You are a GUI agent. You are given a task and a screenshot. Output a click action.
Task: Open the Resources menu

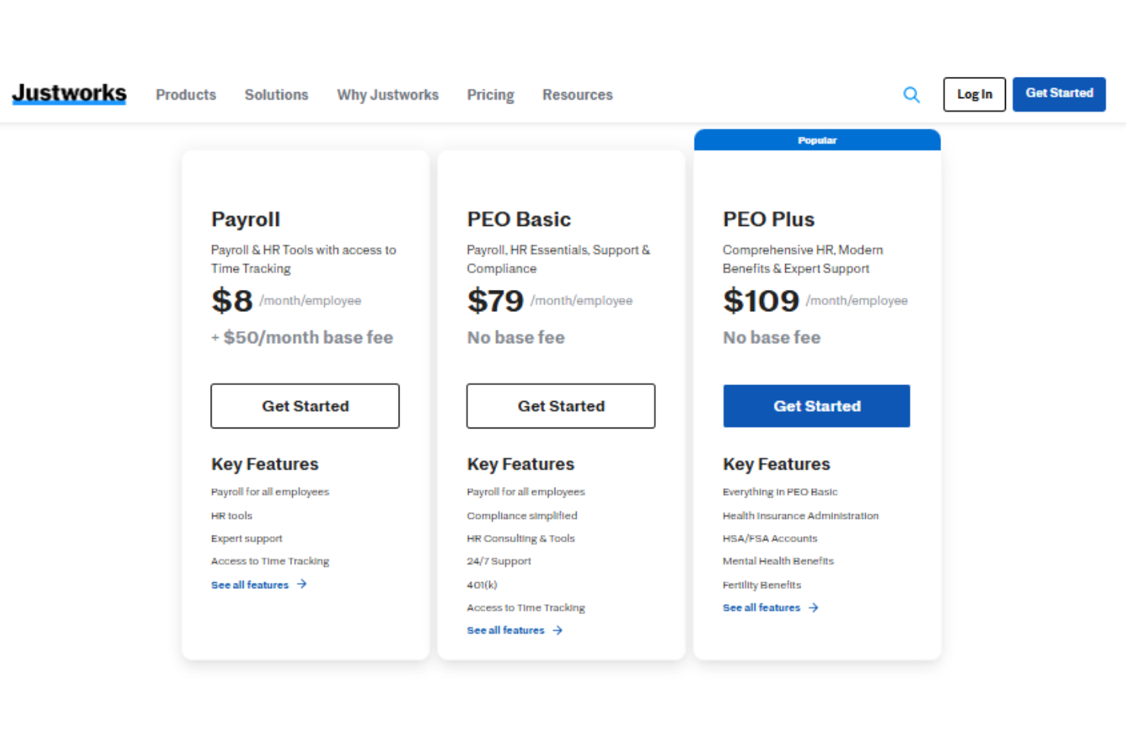(577, 94)
